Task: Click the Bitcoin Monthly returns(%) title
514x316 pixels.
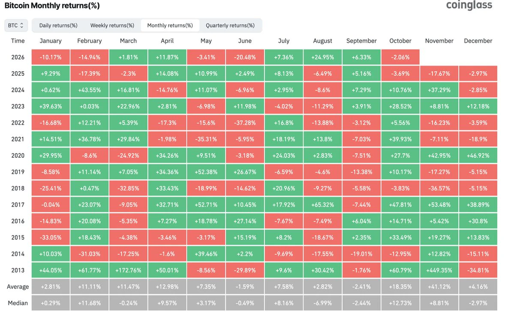Action: pos(52,6)
